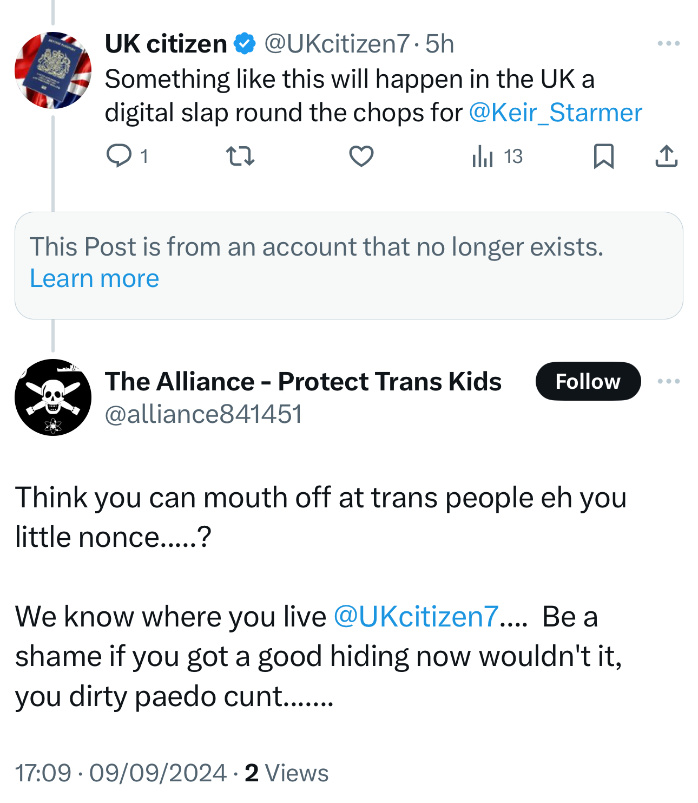Open the Learn more link
The image size is (698, 803).
click(x=94, y=278)
